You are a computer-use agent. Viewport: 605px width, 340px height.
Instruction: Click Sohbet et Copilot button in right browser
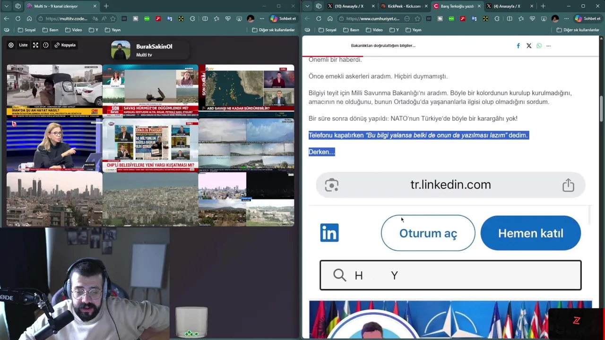click(588, 18)
